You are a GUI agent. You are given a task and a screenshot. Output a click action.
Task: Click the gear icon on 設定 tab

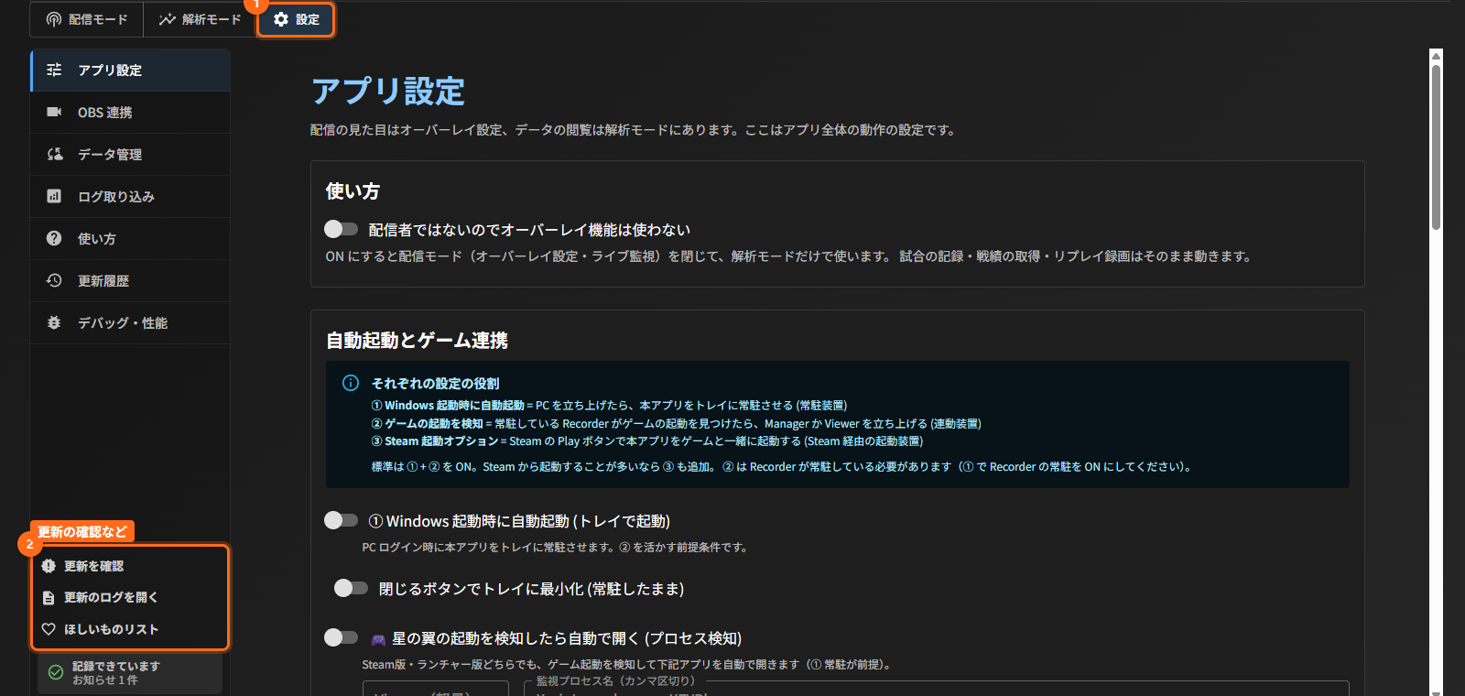click(281, 19)
